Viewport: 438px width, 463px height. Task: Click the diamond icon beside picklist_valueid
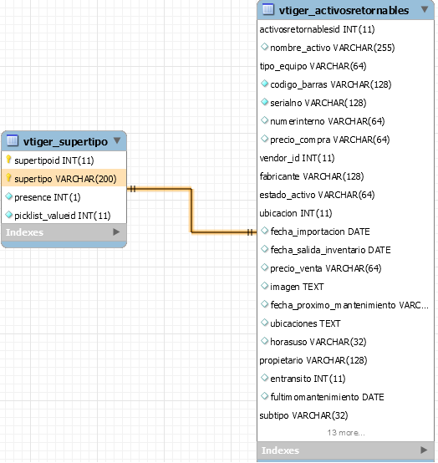pyautogui.click(x=9, y=215)
